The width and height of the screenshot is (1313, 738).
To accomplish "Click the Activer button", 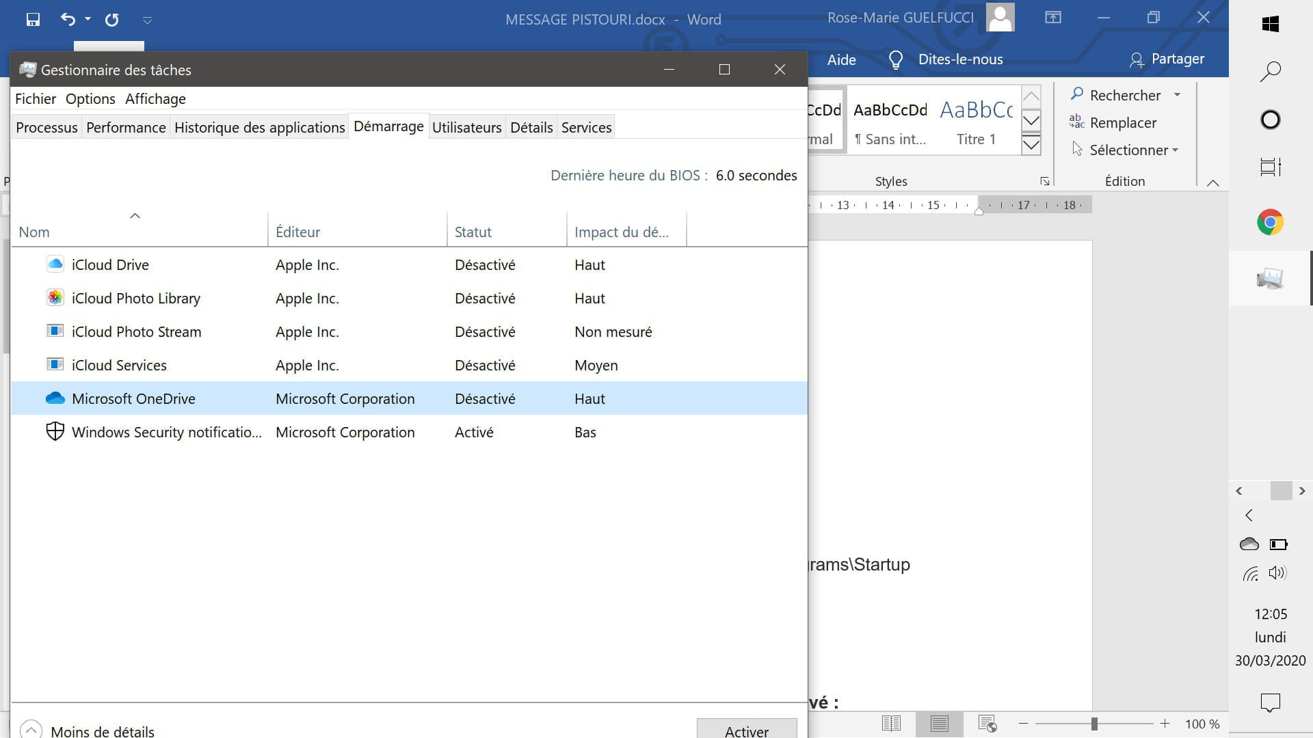I will tap(747, 728).
